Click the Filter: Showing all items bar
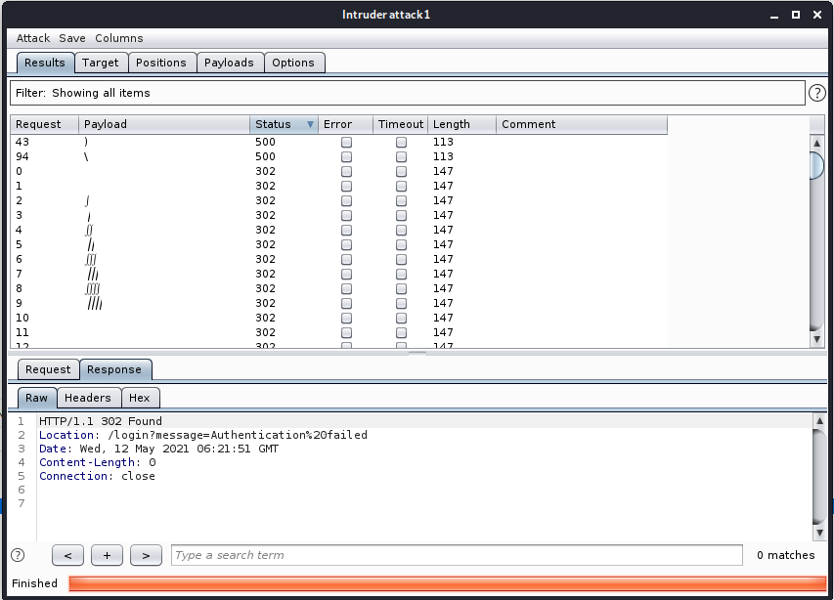834x600 pixels. (x=407, y=93)
